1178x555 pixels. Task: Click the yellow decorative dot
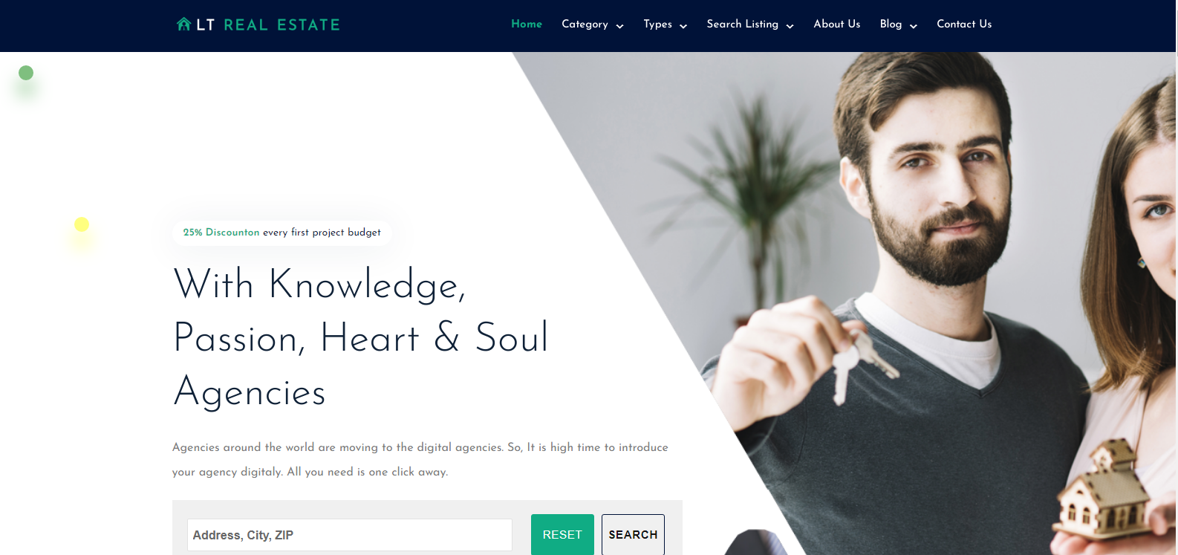pyautogui.click(x=82, y=224)
